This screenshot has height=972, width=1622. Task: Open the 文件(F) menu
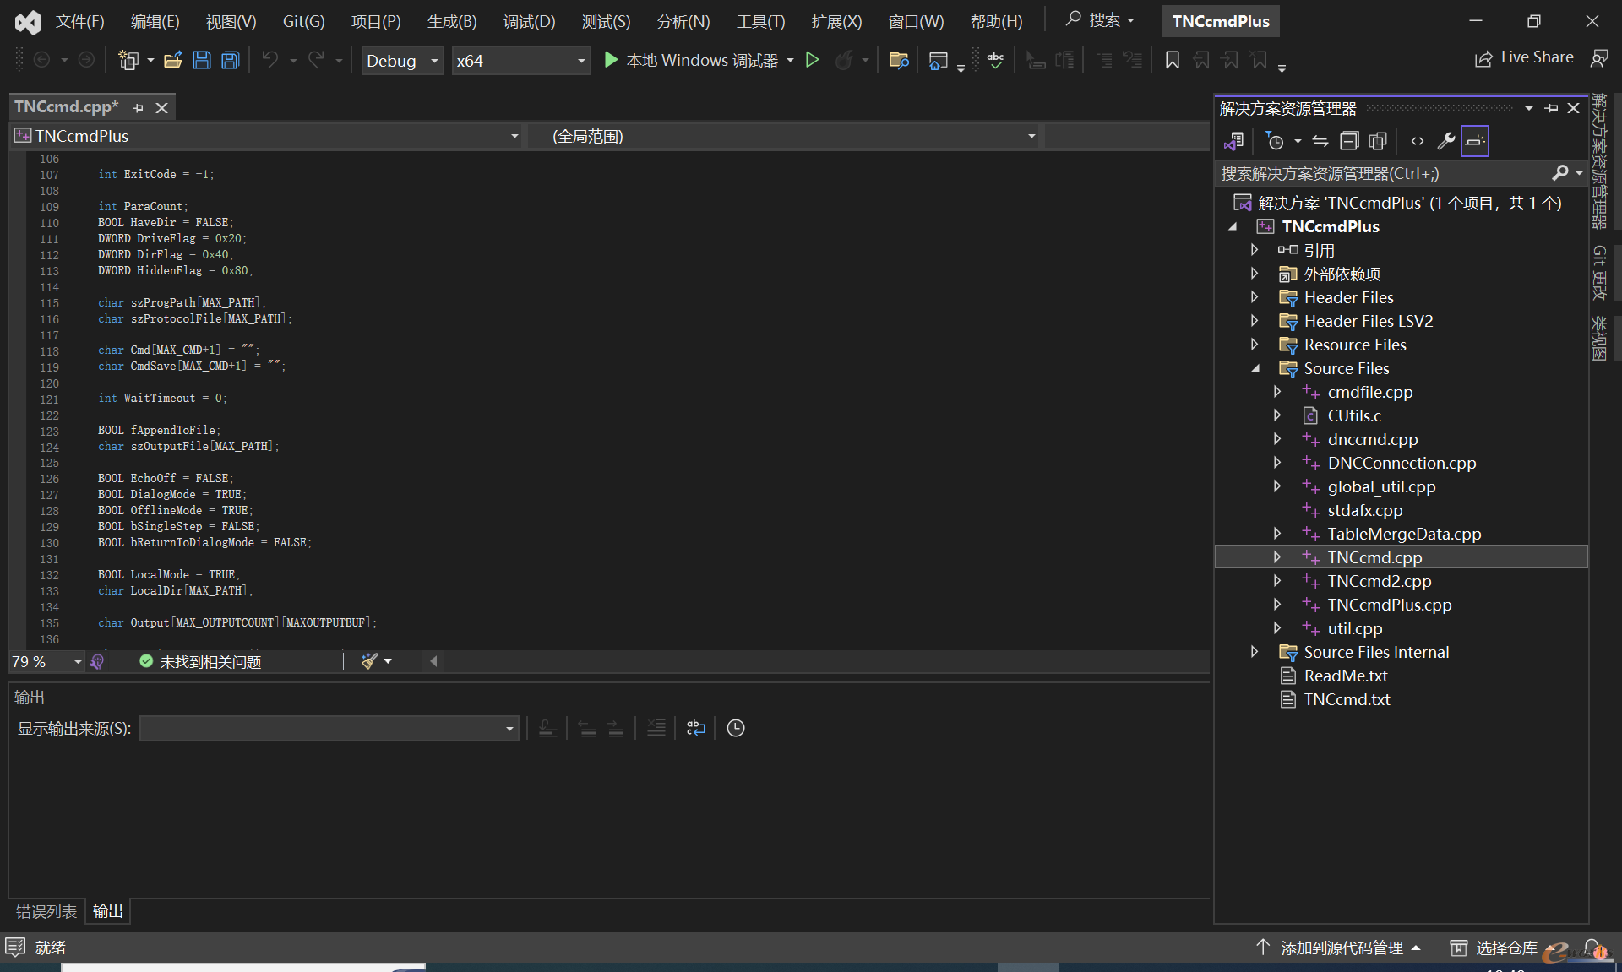pos(79,22)
